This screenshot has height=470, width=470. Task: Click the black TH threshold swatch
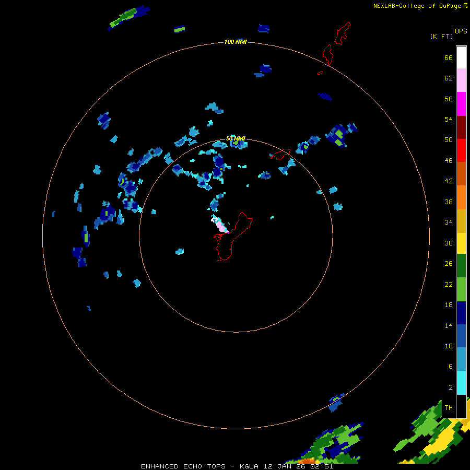click(x=461, y=406)
